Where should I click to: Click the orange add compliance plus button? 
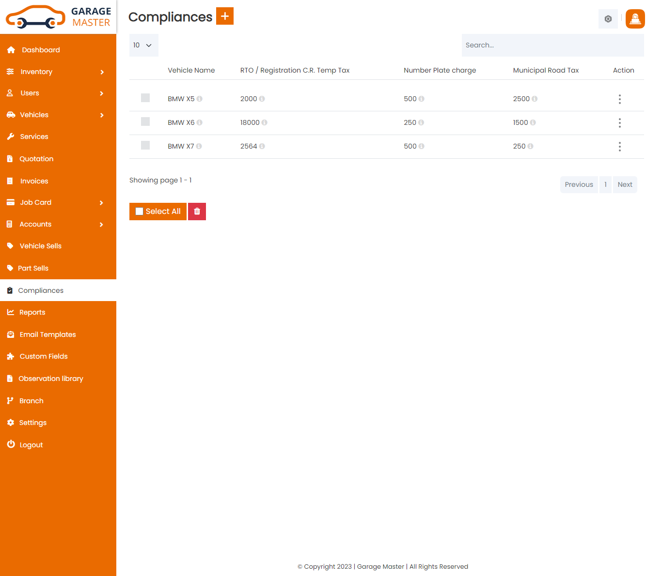click(x=224, y=16)
